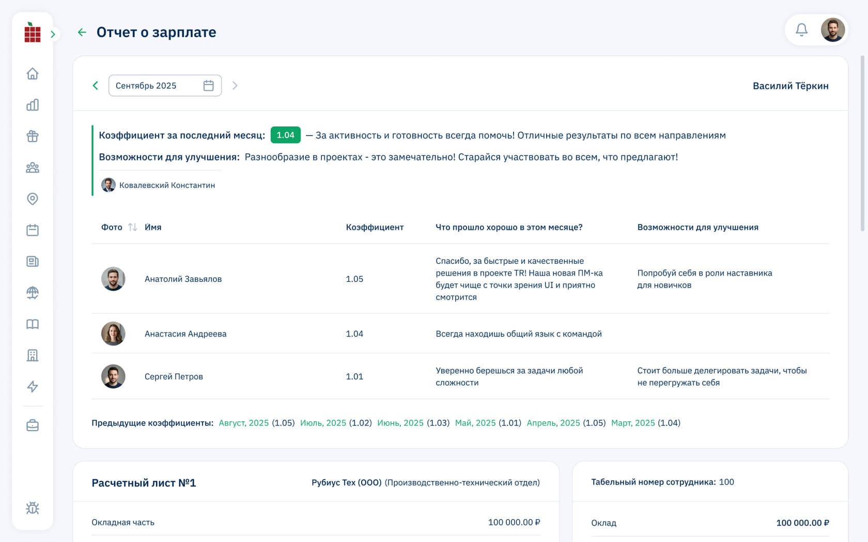
Task: Open the Июль, 2025 coefficient link
Action: (x=323, y=423)
